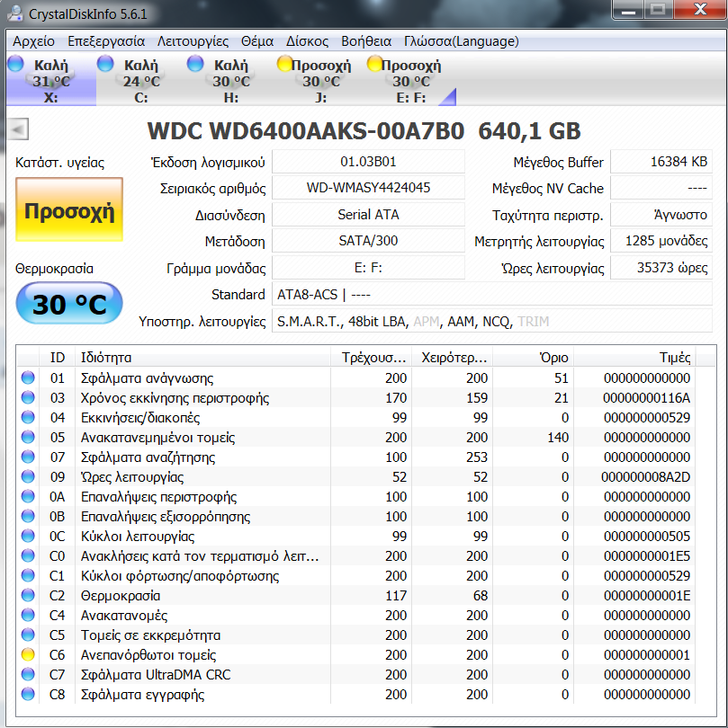The height and width of the screenshot is (728, 728).
Task: Click raw value 0000000116A
Action: [647, 398]
